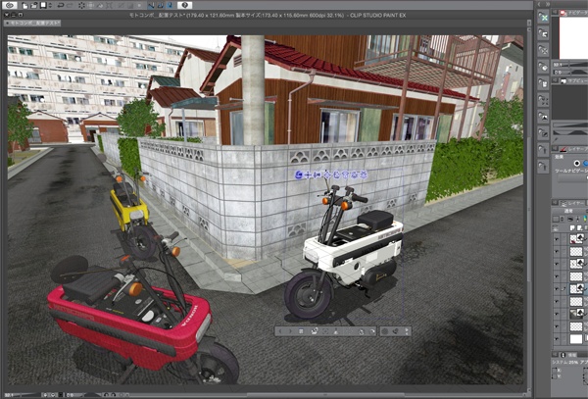
Task: Open 3D cube material palette button
Action: (543, 67)
